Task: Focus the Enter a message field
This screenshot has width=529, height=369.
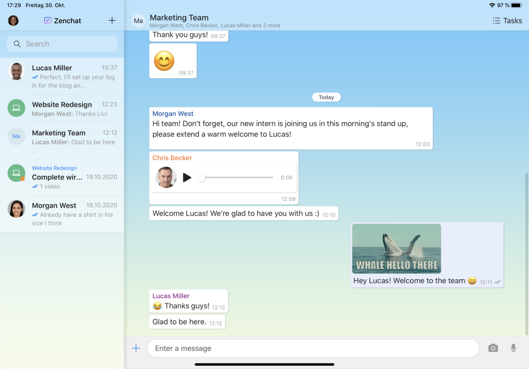Action: coord(313,348)
